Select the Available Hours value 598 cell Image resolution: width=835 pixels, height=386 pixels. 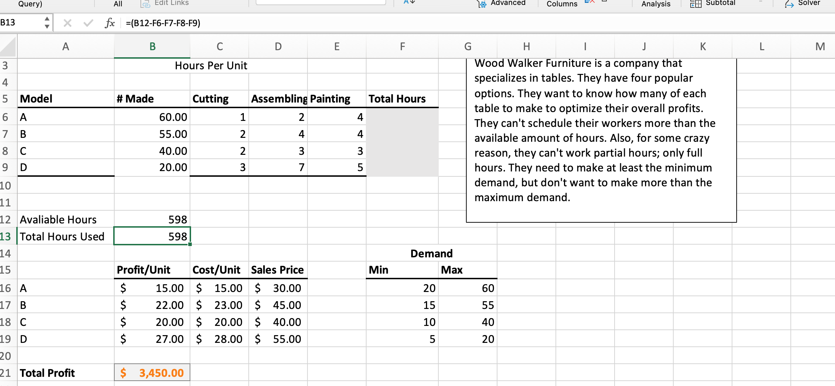click(152, 219)
